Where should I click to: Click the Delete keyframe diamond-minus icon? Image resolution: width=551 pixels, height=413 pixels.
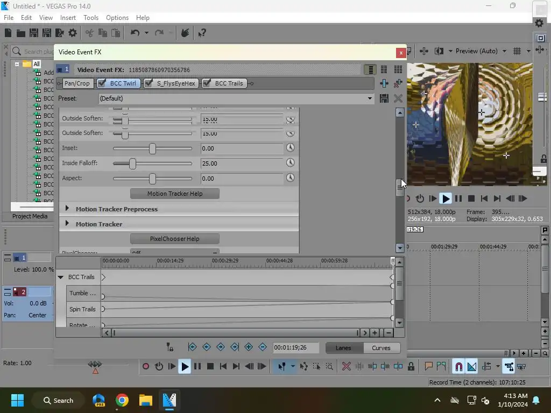click(x=263, y=347)
